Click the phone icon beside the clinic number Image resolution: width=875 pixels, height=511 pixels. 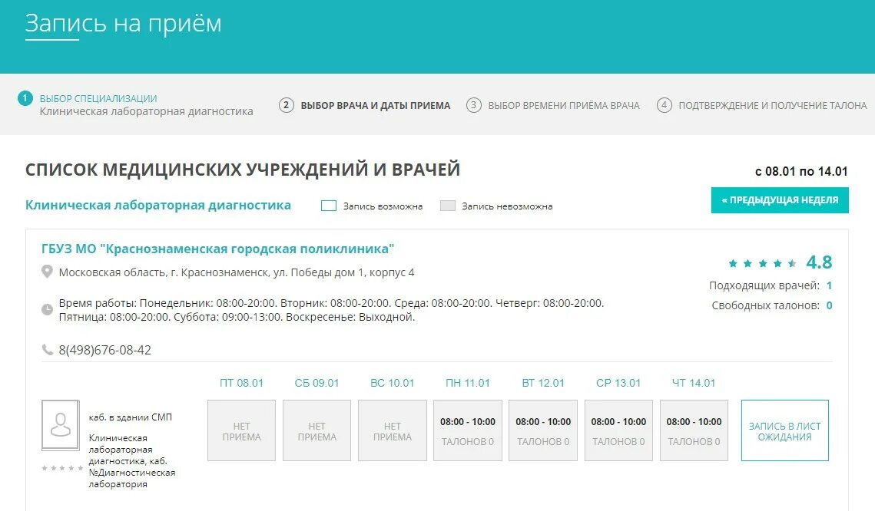point(47,350)
